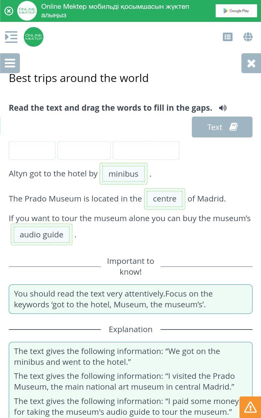The width and height of the screenshot is (261, 418).
Task: Select the 'centre' answer chip
Action: click(165, 199)
